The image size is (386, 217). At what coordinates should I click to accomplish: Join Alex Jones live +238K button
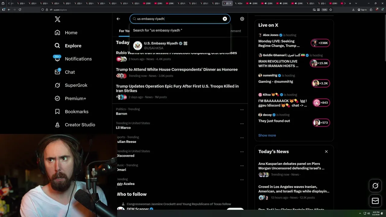[x=320, y=43]
